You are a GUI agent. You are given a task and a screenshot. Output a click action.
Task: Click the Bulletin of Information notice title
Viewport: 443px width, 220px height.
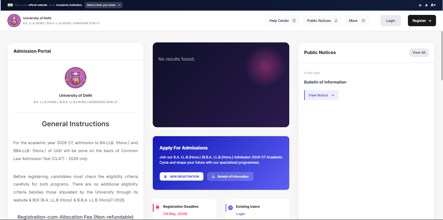click(x=325, y=82)
